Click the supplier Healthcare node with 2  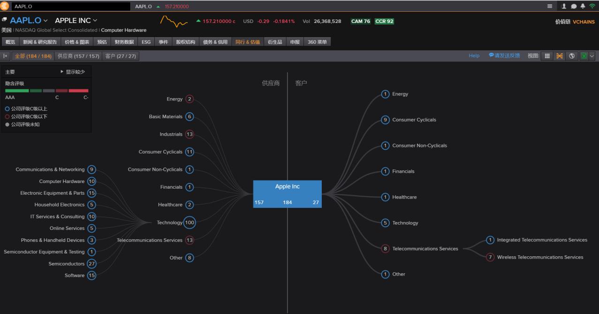[x=190, y=205]
